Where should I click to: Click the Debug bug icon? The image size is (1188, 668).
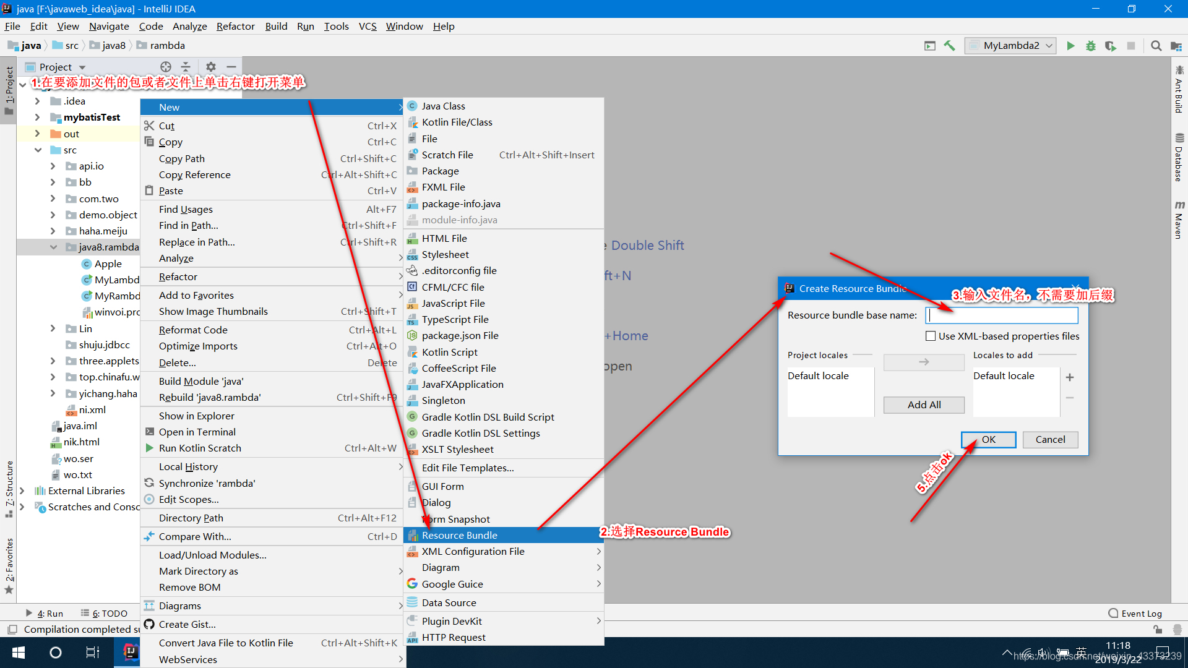pos(1091,46)
